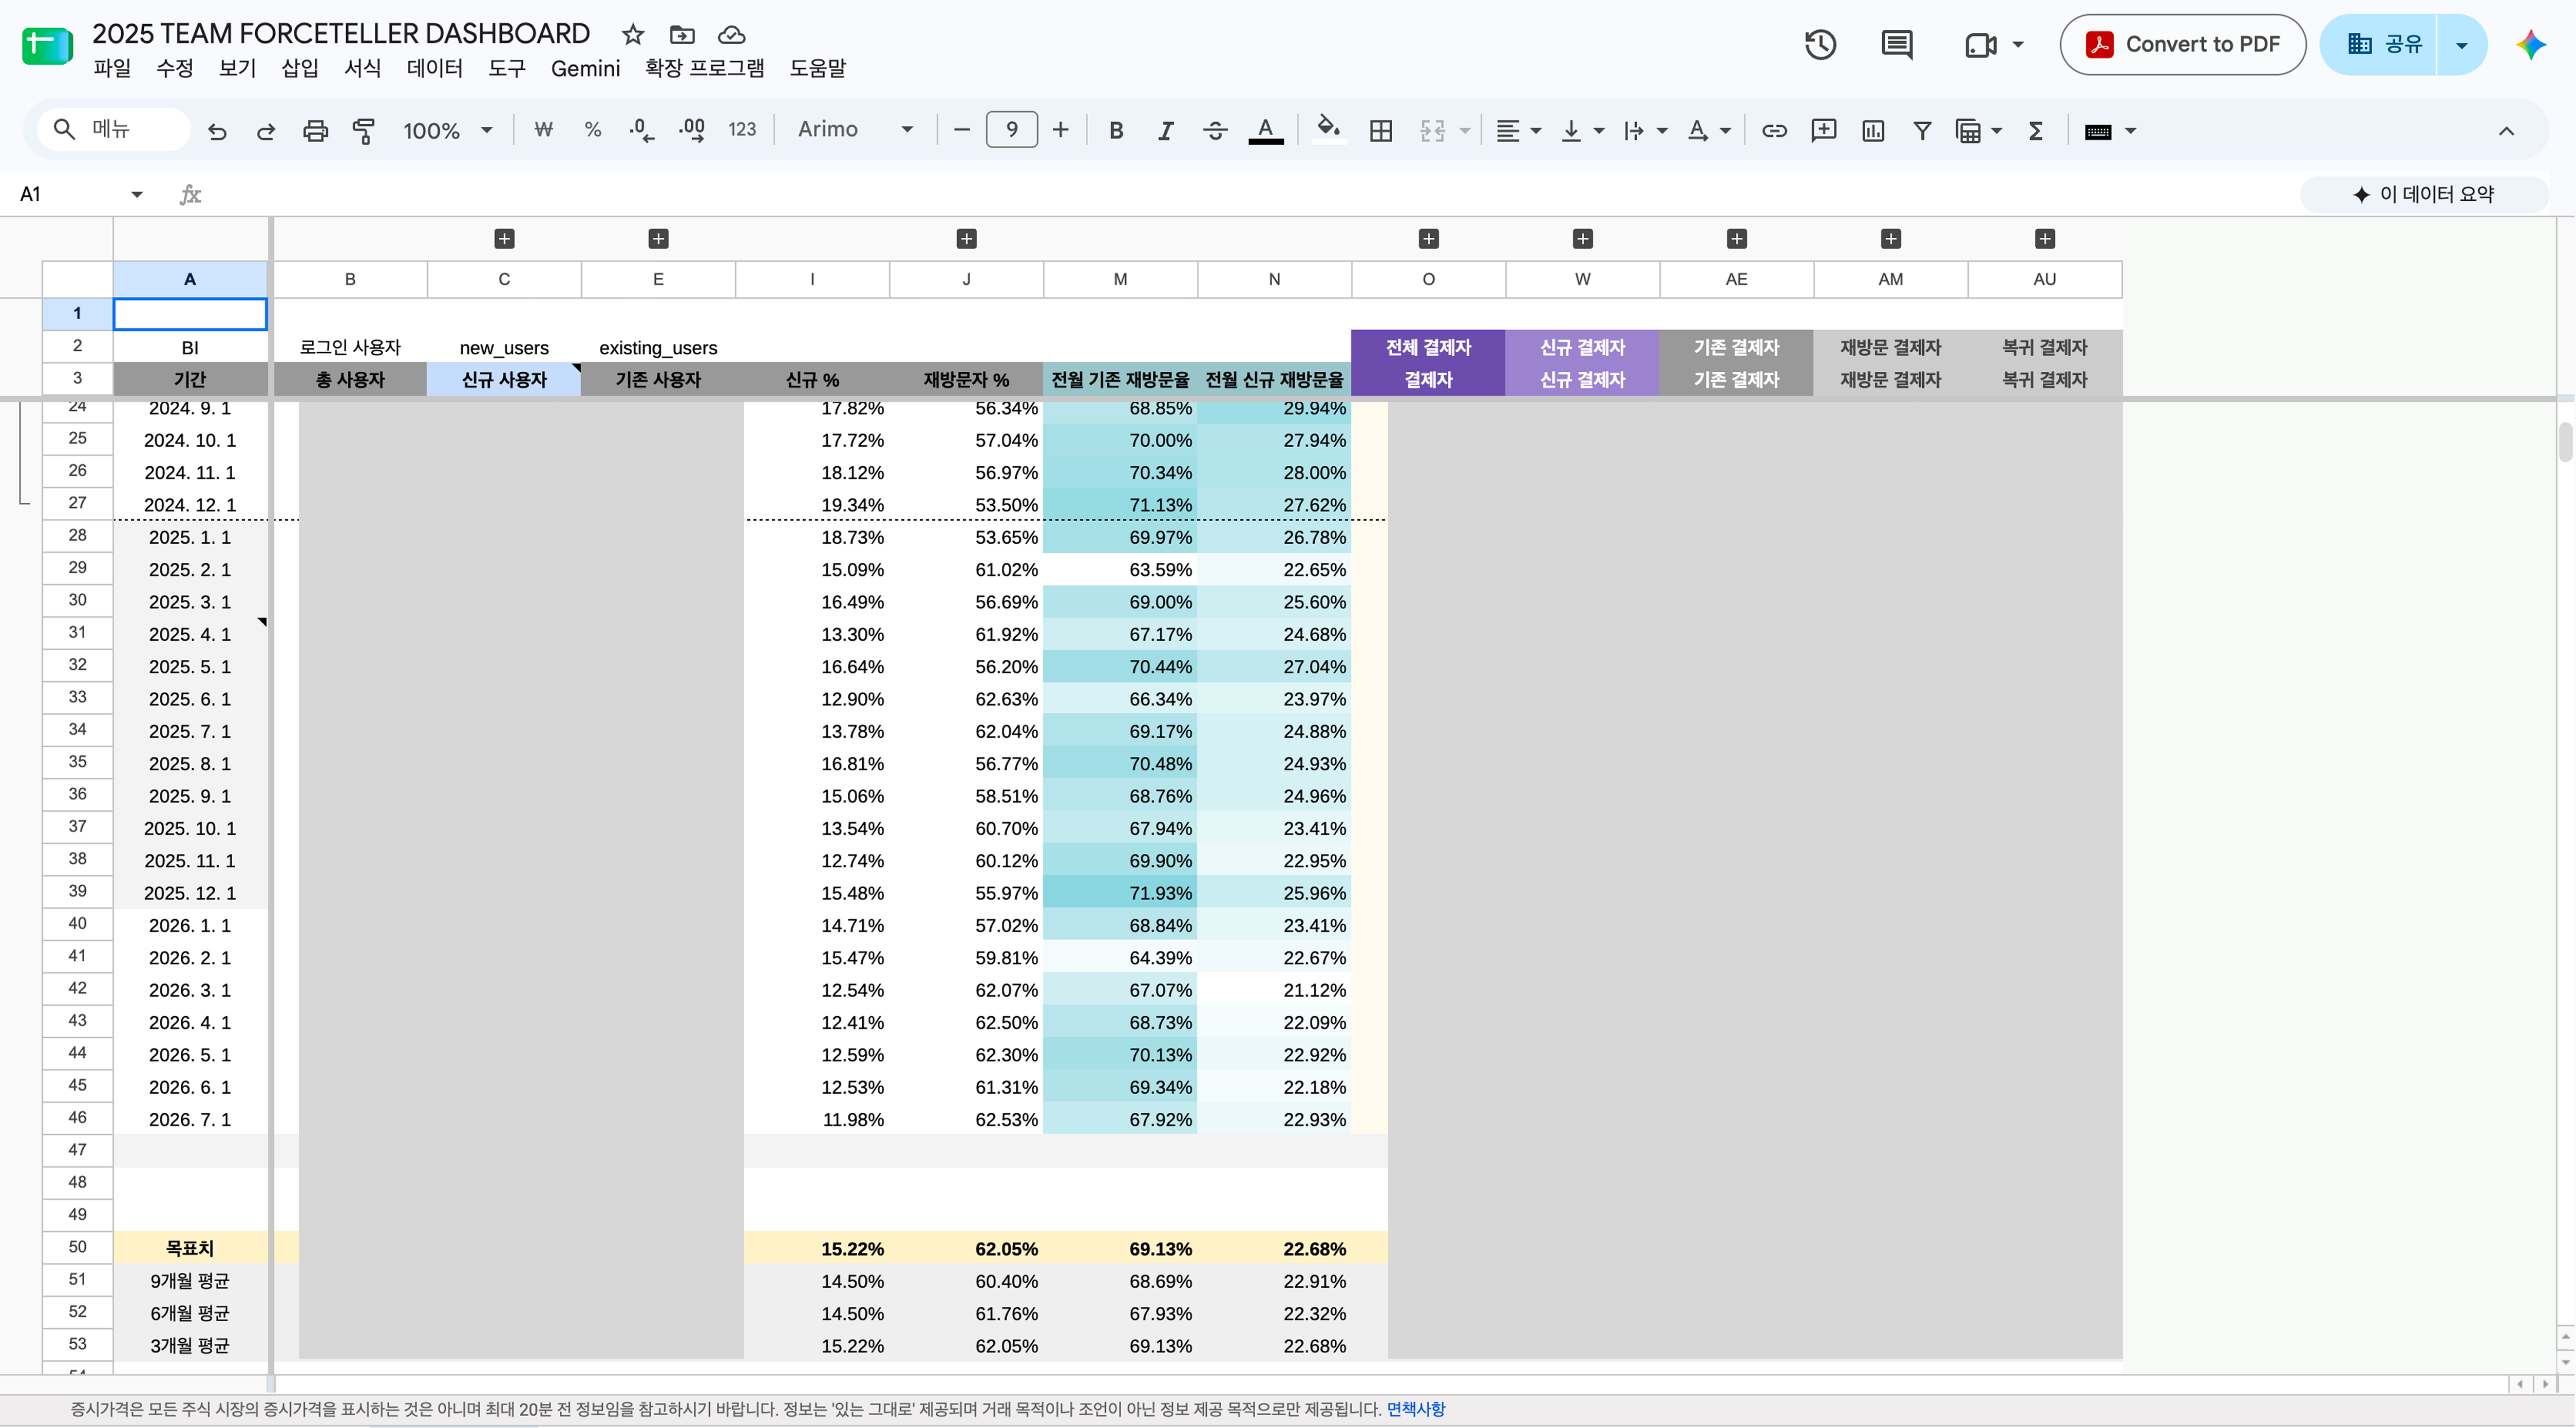Image resolution: width=2576 pixels, height=1428 pixels.
Task: Collapse the toolbar with chevron
Action: (x=2506, y=130)
